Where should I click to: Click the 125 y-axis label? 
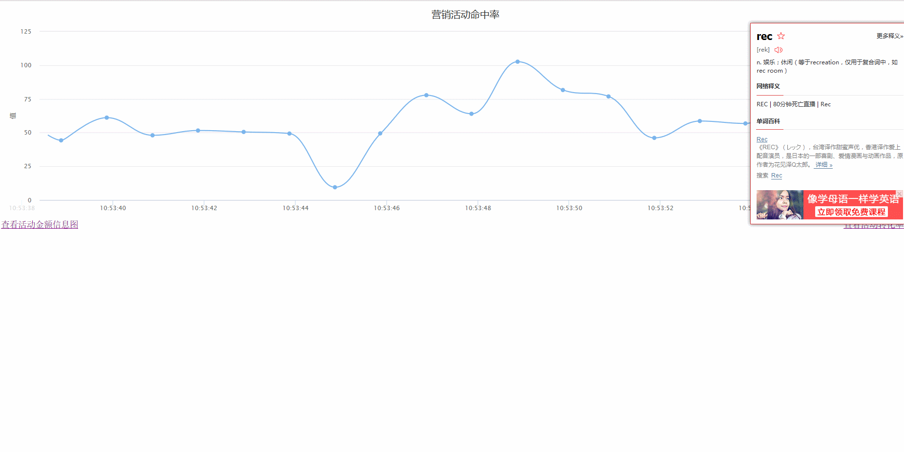point(26,32)
